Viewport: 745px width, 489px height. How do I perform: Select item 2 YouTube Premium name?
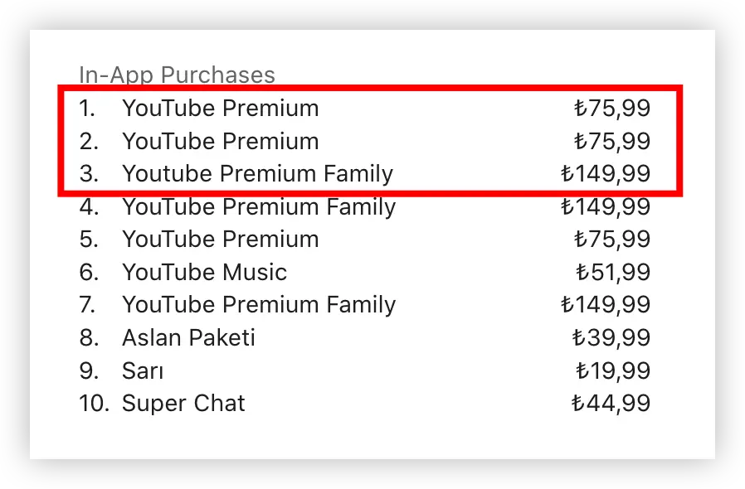(221, 141)
